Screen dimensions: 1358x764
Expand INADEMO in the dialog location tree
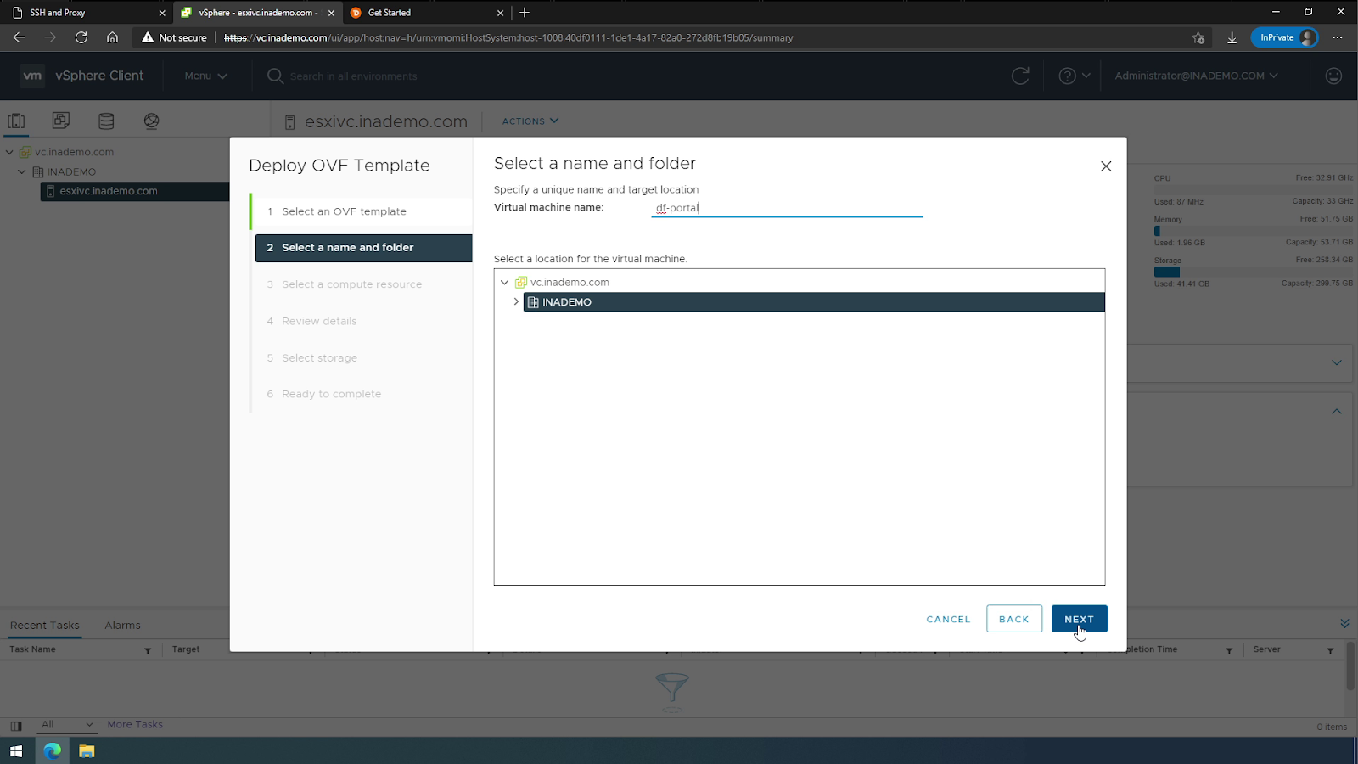(516, 301)
